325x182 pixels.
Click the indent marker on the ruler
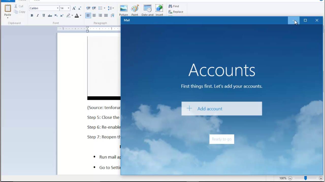(x=87, y=29)
